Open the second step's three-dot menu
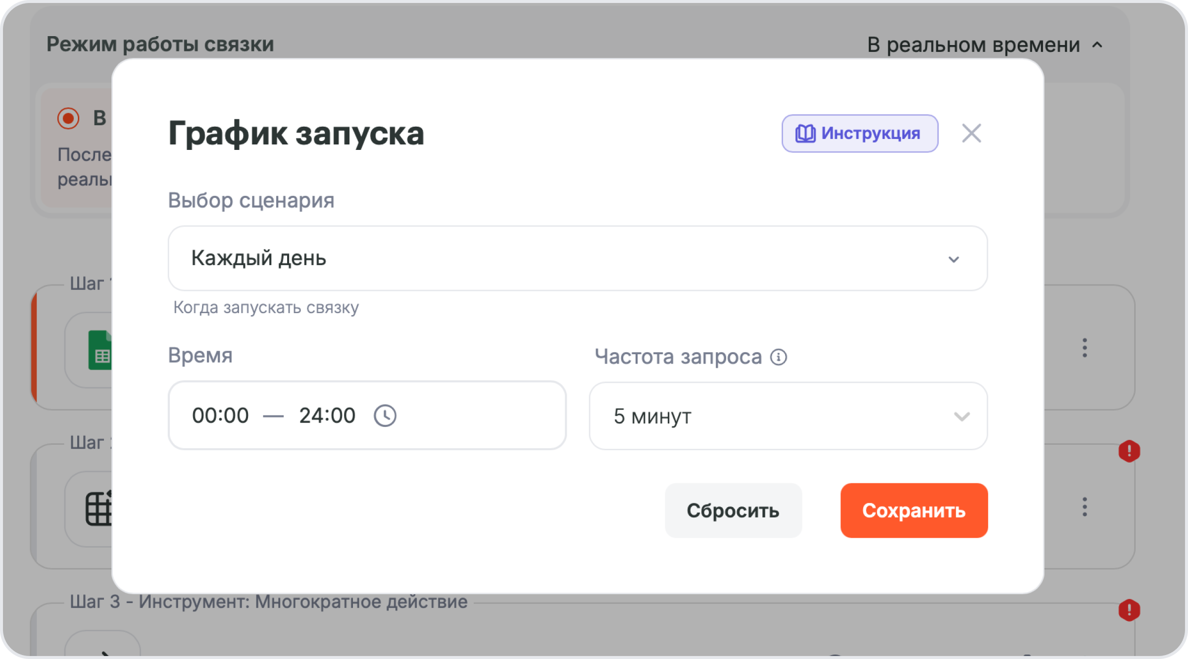Screen dimensions: 1188x659 [1085, 507]
